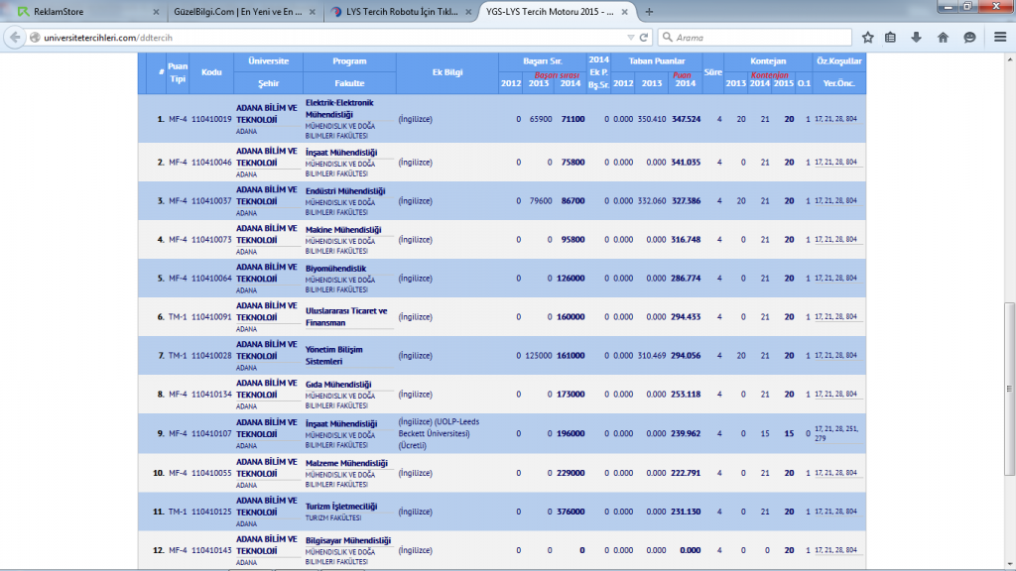Open the bookmarks list icon
Viewport: 1016px width, 571px height.
[891, 38]
